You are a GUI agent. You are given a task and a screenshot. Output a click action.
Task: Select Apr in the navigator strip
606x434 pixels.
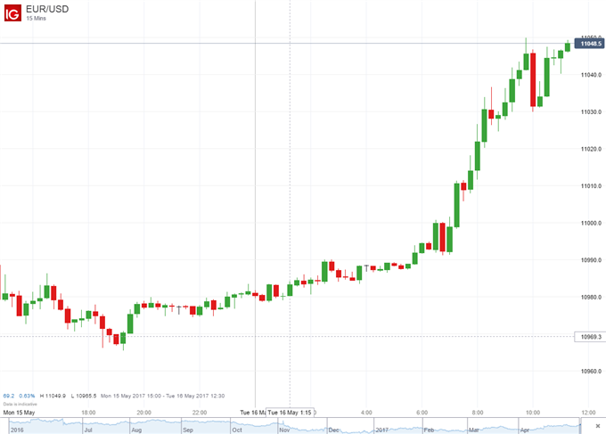[x=524, y=430]
